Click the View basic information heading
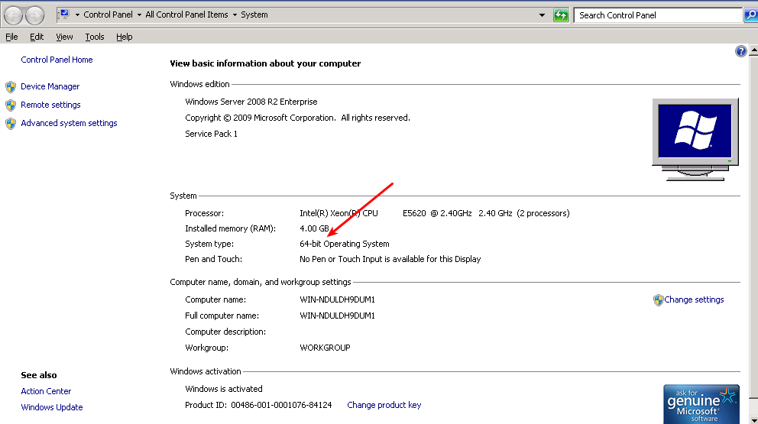Image resolution: width=758 pixels, height=424 pixels. pos(265,63)
